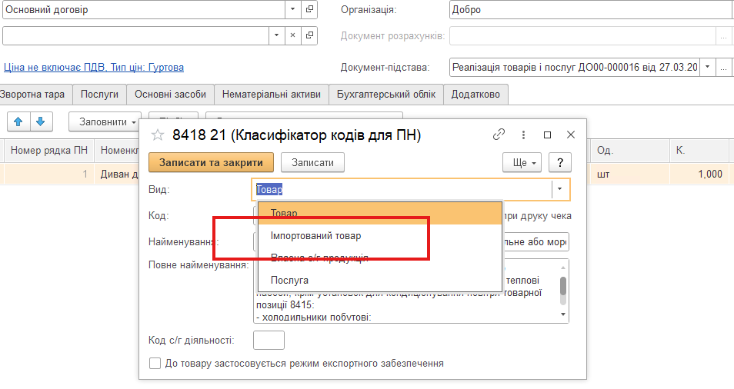Screen dimensions: 734x389
Task: Click Номер рядка ПН column header
Action: pos(49,150)
